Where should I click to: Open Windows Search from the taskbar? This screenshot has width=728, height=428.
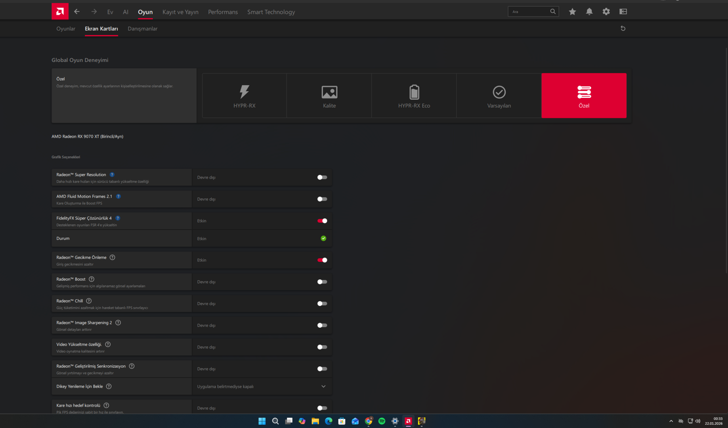(275, 421)
